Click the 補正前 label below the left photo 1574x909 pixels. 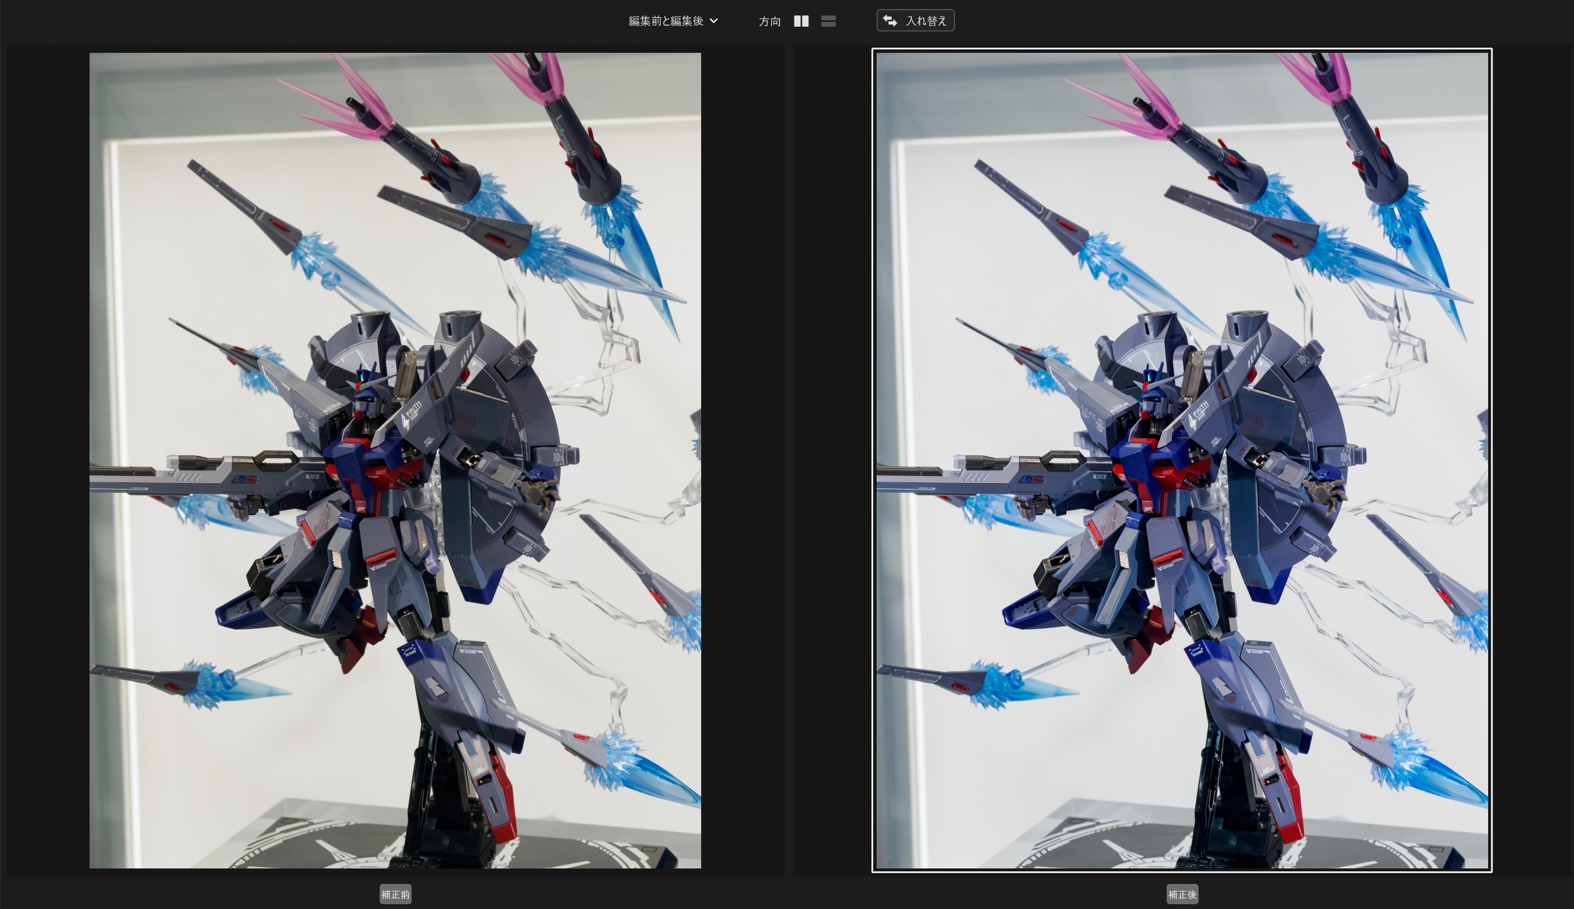tap(395, 894)
